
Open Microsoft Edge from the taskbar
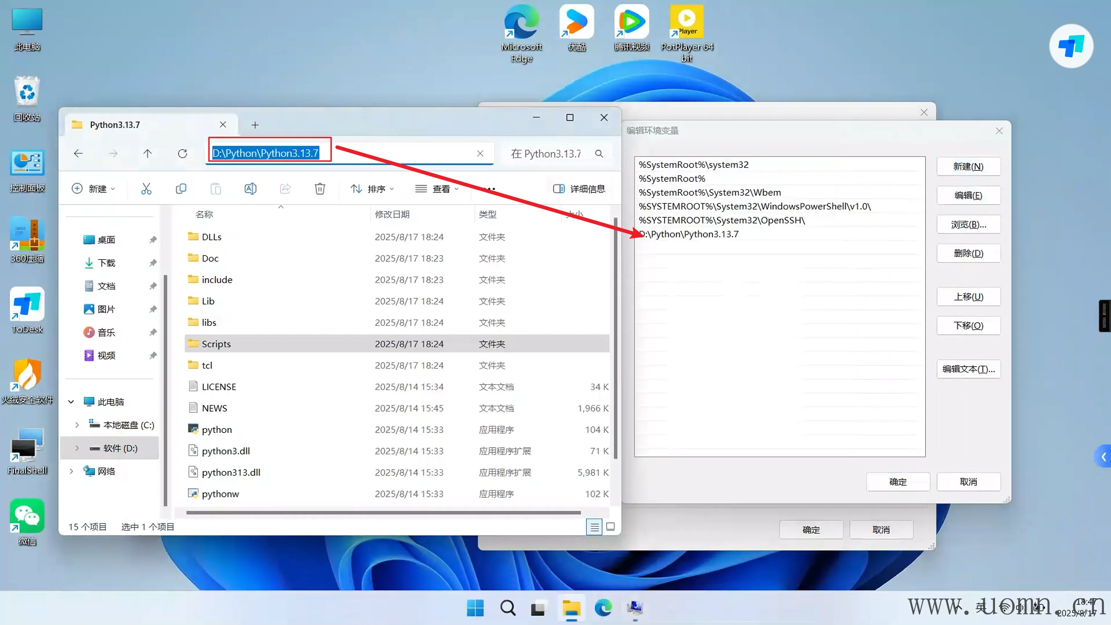pos(603,608)
